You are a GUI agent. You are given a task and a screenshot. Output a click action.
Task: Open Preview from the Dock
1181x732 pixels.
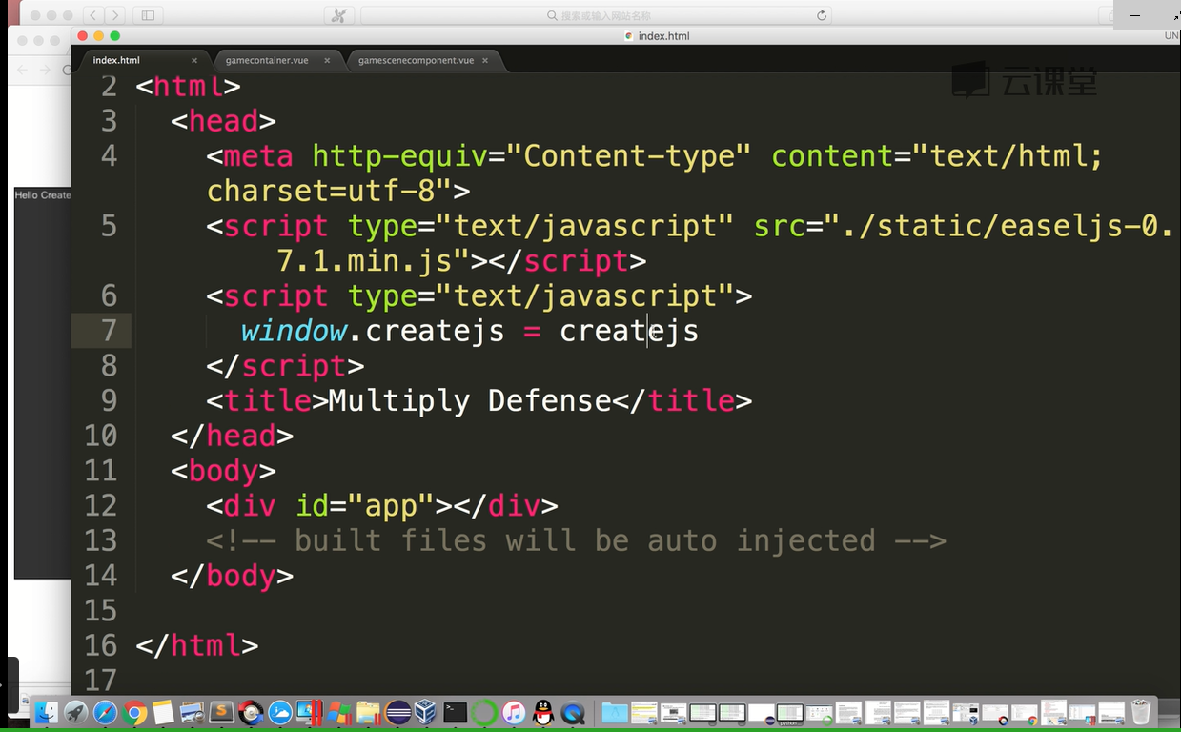coord(192,712)
